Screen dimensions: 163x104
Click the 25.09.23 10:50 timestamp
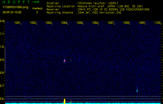pos(12,12)
